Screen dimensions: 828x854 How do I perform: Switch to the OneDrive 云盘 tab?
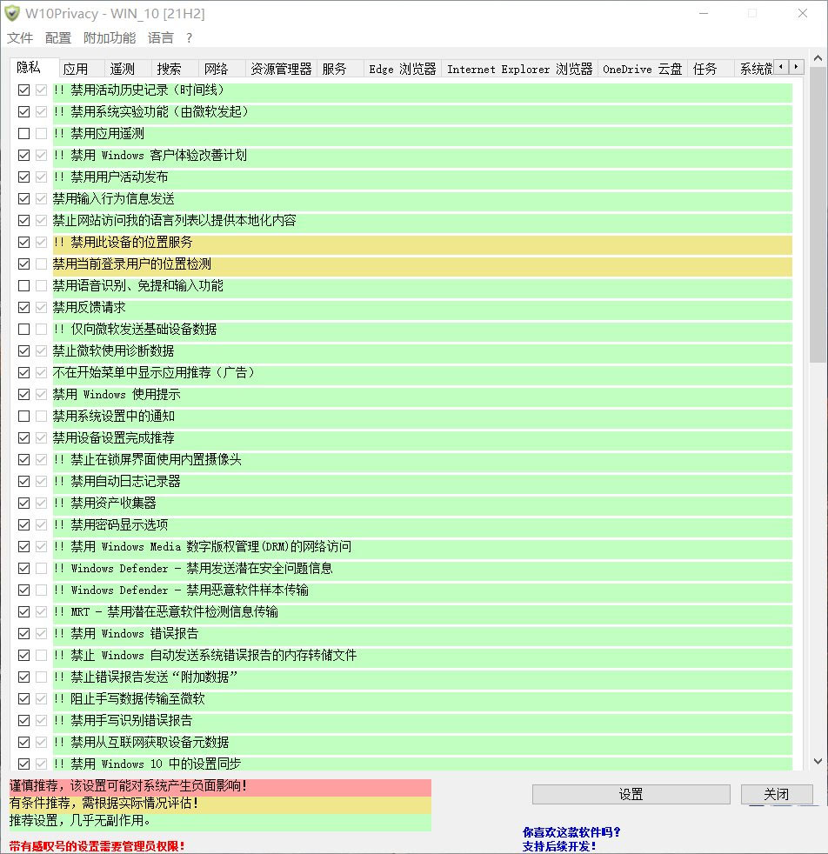pos(642,69)
